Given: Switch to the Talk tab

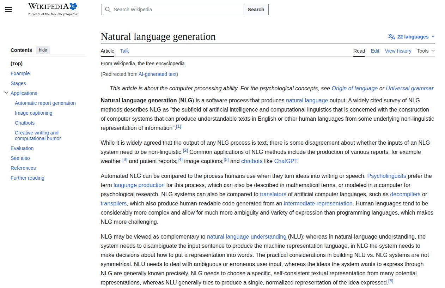Looking at the screenshot, I should click(x=124, y=51).
